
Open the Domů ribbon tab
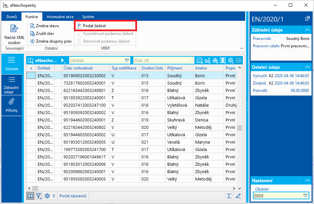12,17
